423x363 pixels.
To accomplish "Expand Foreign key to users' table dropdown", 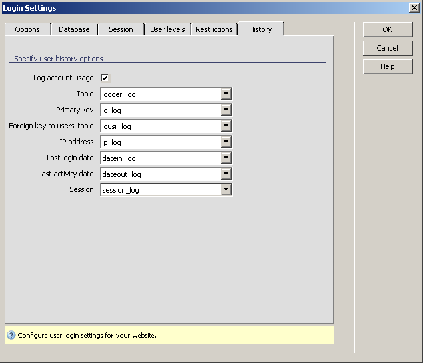I will point(226,126).
